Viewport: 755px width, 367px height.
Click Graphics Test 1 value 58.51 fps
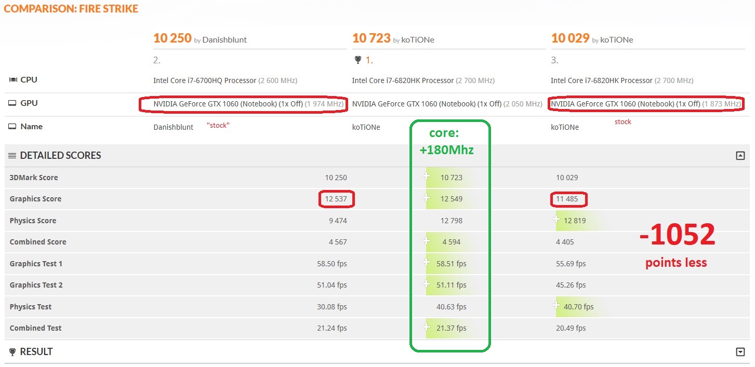(x=452, y=264)
